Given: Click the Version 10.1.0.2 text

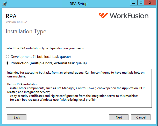Looking at the screenshot, I should click(16, 22).
